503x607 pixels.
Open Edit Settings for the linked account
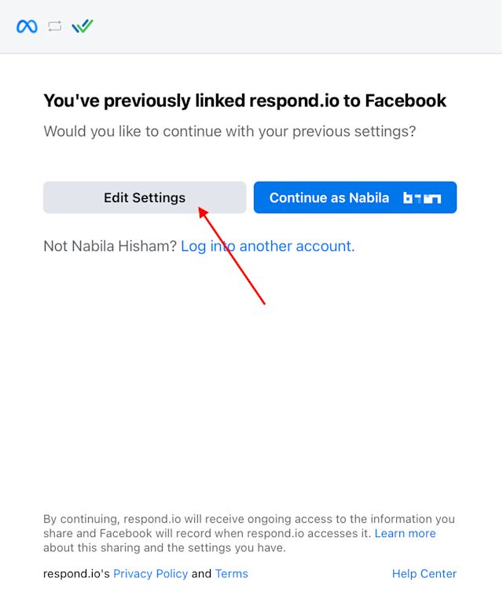click(145, 197)
